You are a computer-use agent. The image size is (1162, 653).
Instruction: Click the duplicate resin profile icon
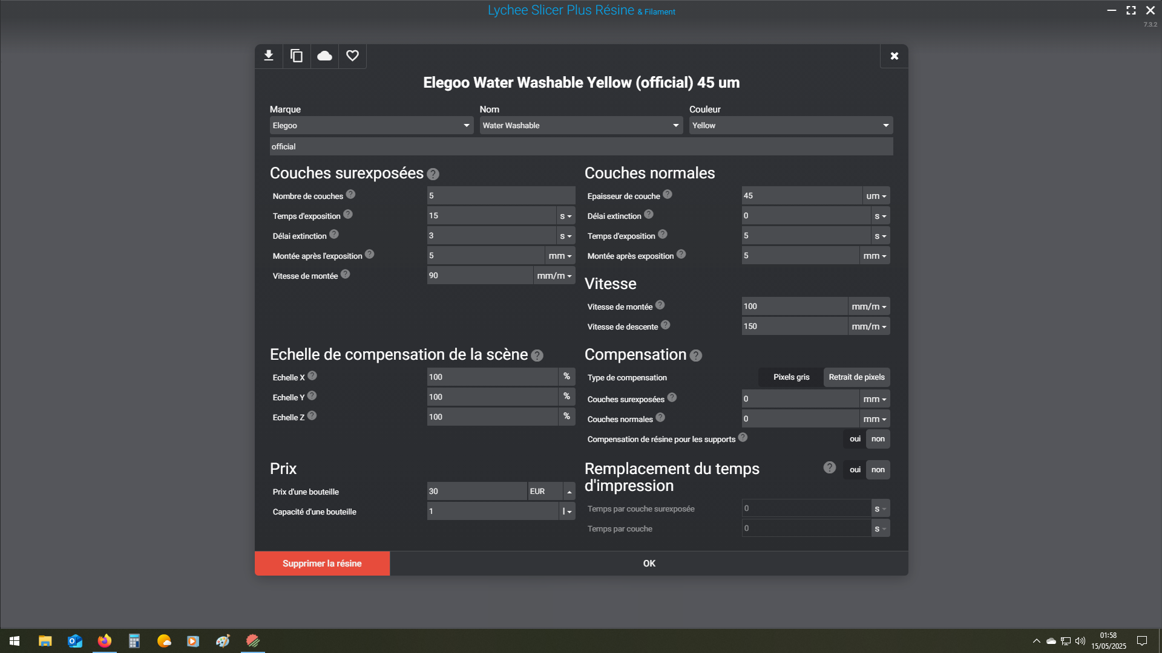coord(297,56)
